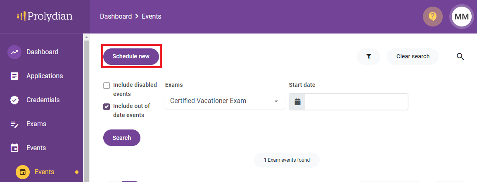Enable Include disabled events checkbox
This screenshot has height=182, width=477.
(x=107, y=86)
